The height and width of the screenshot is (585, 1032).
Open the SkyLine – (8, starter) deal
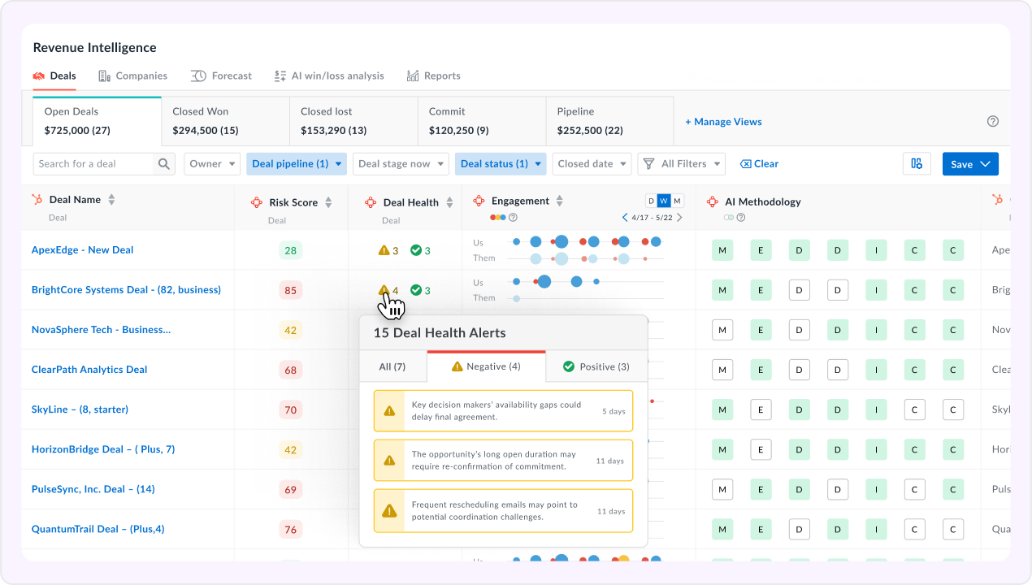tap(80, 409)
